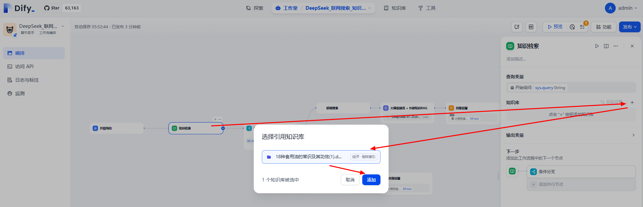Screen dimensions: 643x207
Task: Click the 开始询问 sys.query variable chip
Action: pyautogui.click(x=538, y=88)
